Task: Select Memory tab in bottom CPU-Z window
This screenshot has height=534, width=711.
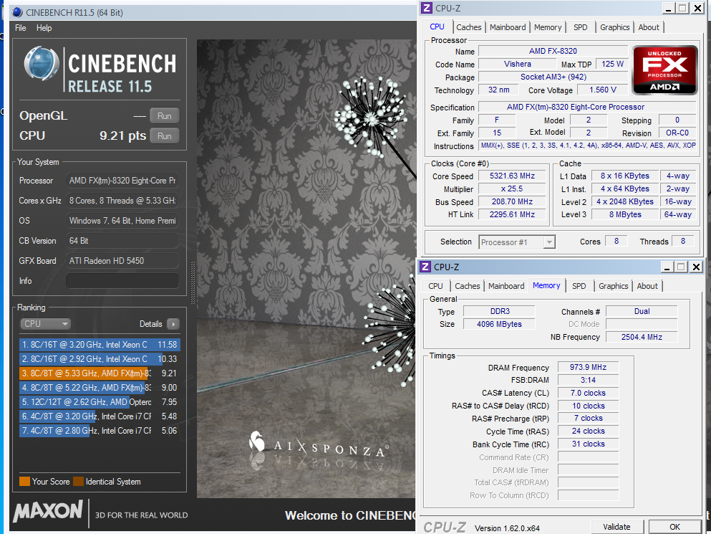Action: (546, 285)
